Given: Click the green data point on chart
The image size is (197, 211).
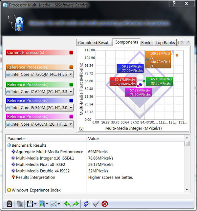Looking at the screenshot, I should click(x=144, y=81).
